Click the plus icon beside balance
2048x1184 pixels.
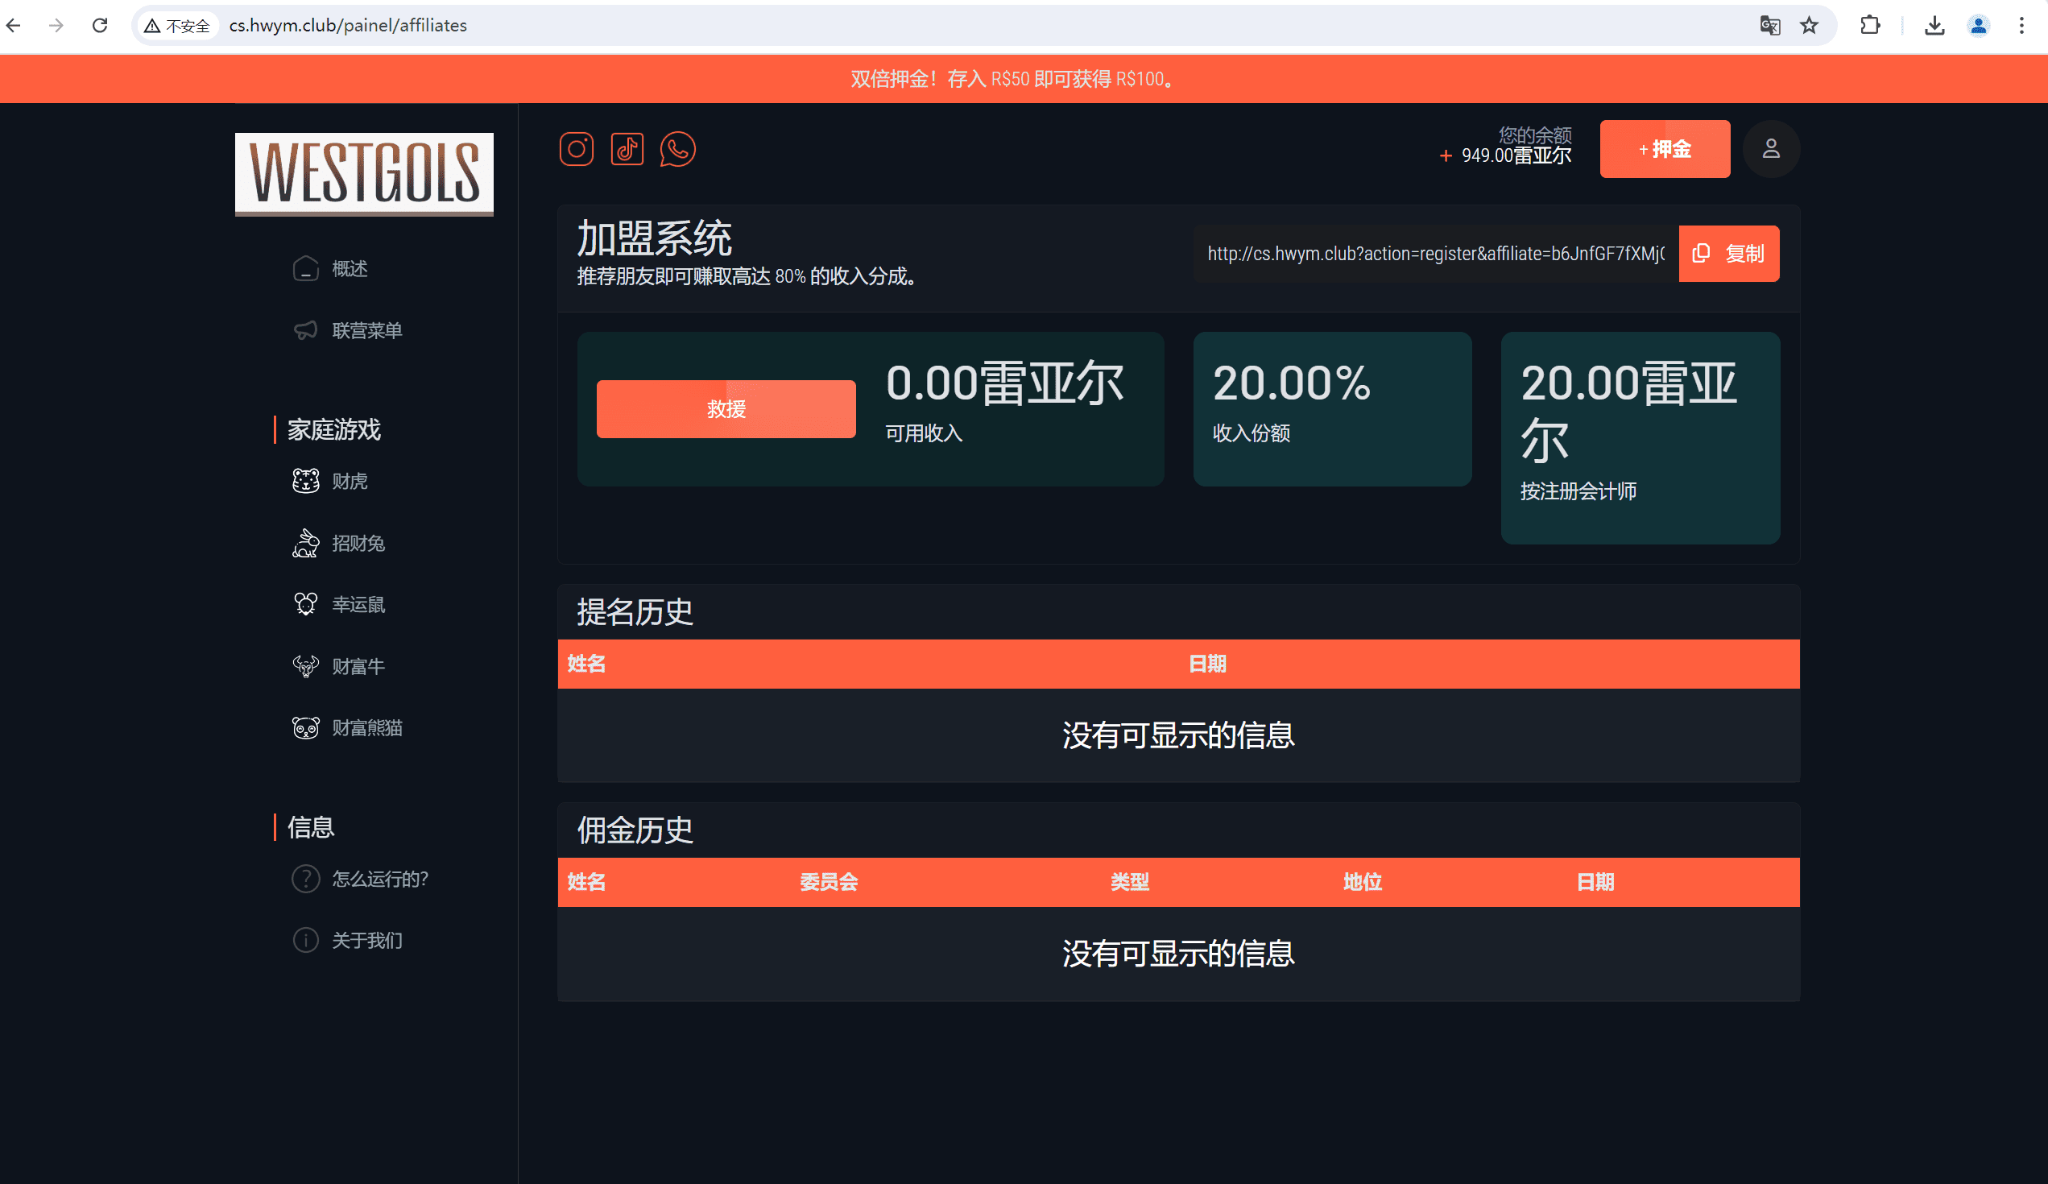(1445, 155)
